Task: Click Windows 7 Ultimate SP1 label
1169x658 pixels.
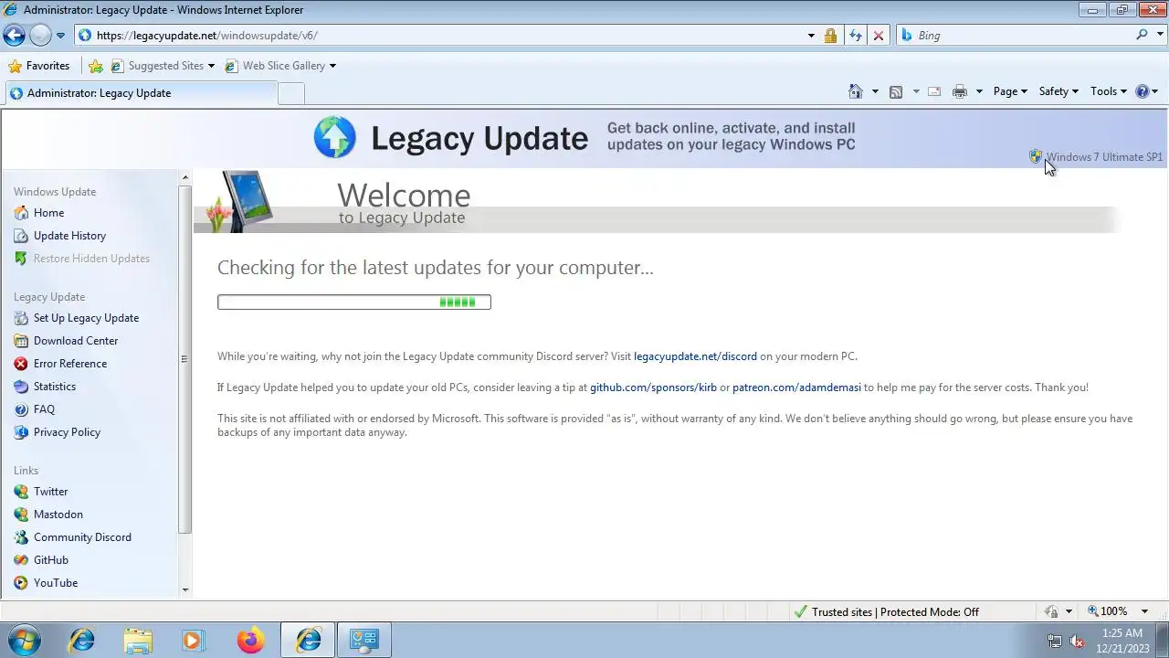Action: pyautogui.click(x=1103, y=157)
